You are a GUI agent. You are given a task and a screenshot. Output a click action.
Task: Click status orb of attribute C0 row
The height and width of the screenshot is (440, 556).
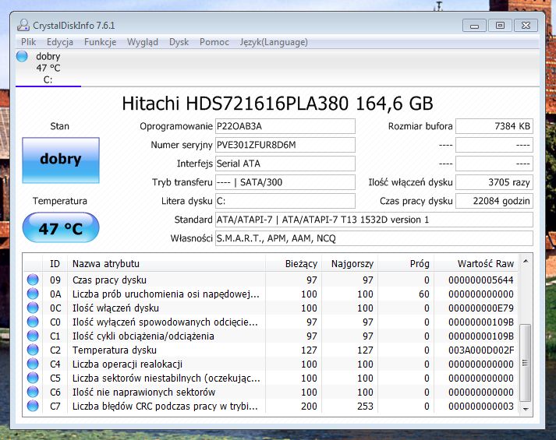(33, 322)
